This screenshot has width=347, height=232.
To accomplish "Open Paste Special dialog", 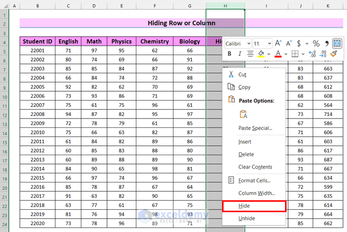I will (254, 128).
